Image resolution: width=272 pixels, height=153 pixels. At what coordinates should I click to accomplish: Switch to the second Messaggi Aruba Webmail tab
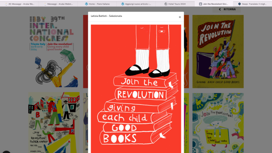point(58,4)
